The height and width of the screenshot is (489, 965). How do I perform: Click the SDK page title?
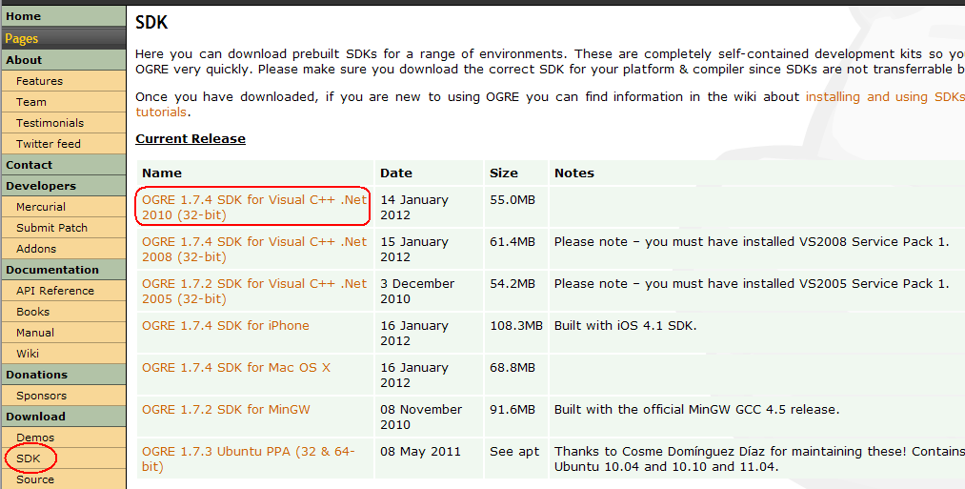pyautogui.click(x=151, y=22)
